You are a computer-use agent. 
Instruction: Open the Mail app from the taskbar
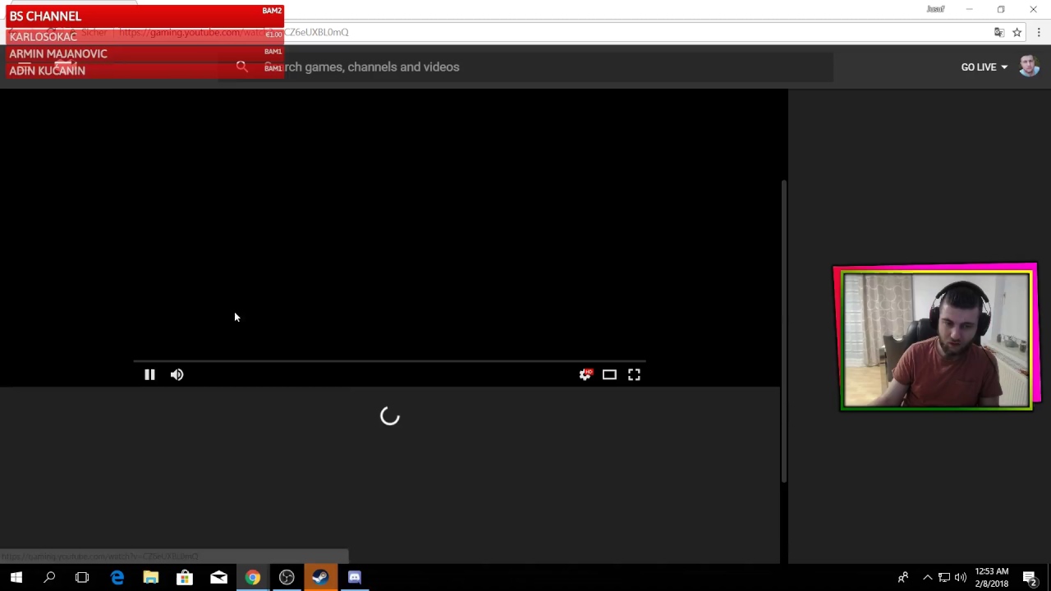point(218,578)
